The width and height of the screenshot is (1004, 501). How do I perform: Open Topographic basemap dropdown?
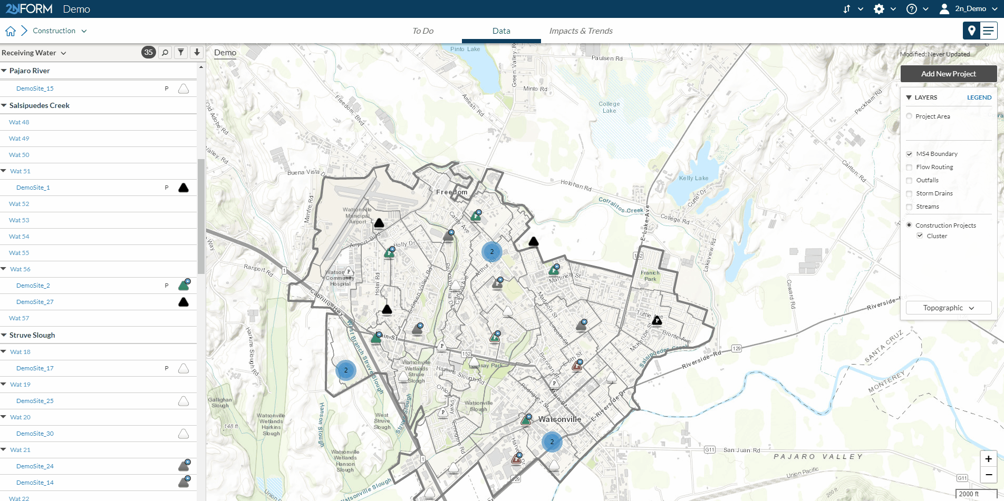pos(949,308)
